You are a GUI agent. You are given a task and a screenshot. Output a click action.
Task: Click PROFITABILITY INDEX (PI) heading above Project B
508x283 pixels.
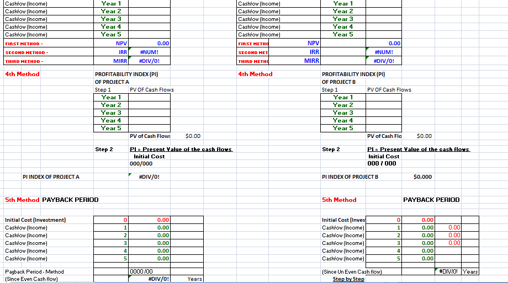[353, 74]
